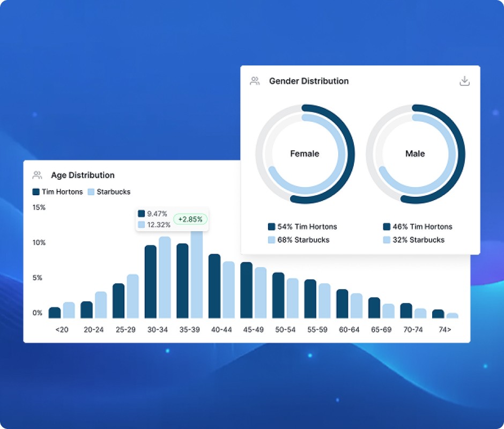Select the Tim Hortons bar for 20-24
Screen dimensions: 504x429
click(86, 310)
